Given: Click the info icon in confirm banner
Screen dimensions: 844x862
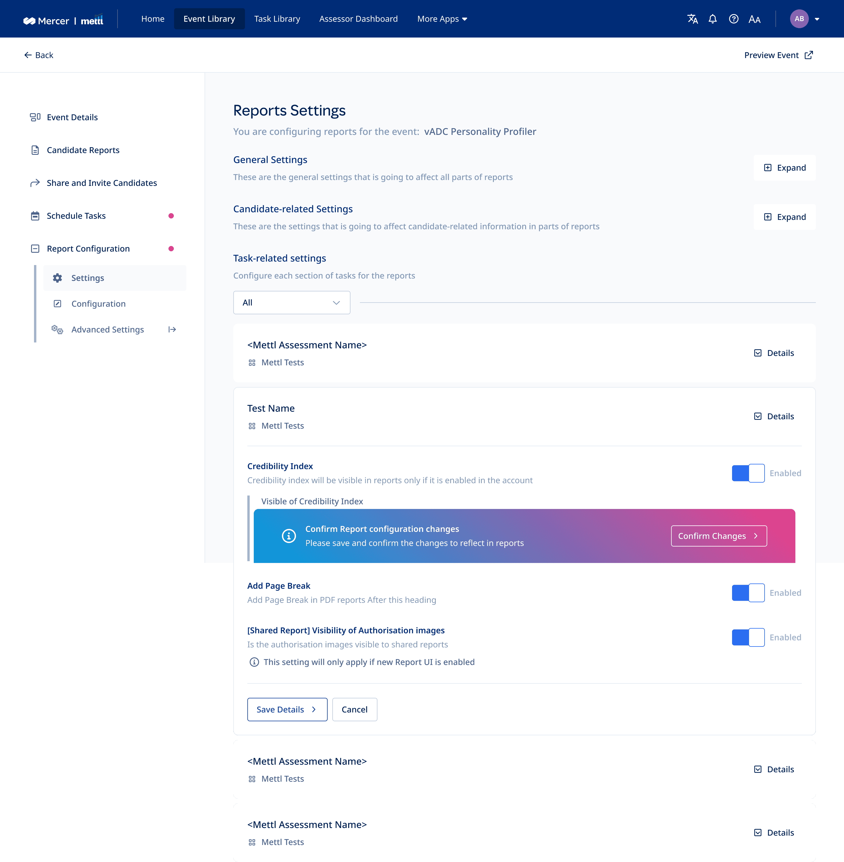Looking at the screenshot, I should tap(289, 536).
